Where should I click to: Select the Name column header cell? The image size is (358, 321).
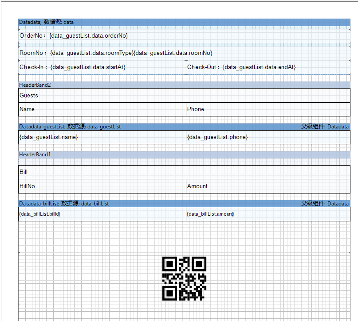coord(102,109)
